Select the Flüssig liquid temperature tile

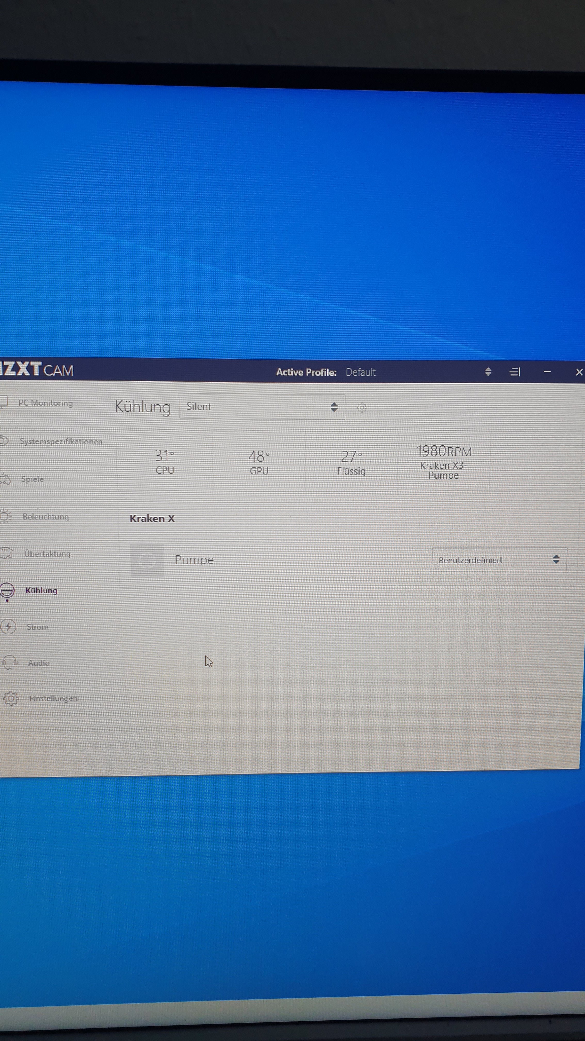(x=351, y=462)
